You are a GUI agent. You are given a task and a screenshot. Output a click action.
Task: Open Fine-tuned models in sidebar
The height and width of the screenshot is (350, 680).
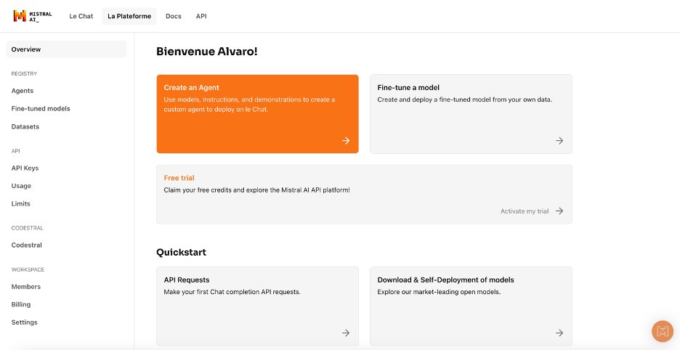point(41,108)
